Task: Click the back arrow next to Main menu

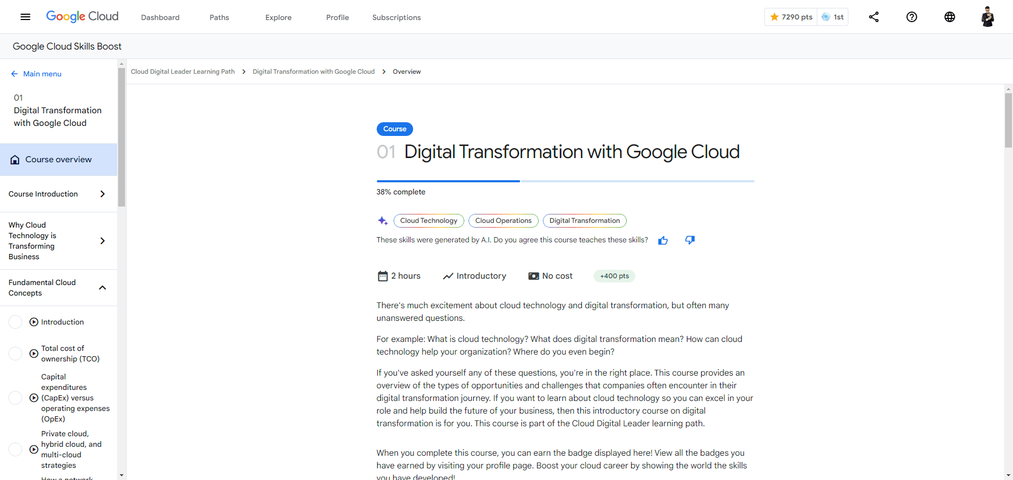Action: pos(15,74)
